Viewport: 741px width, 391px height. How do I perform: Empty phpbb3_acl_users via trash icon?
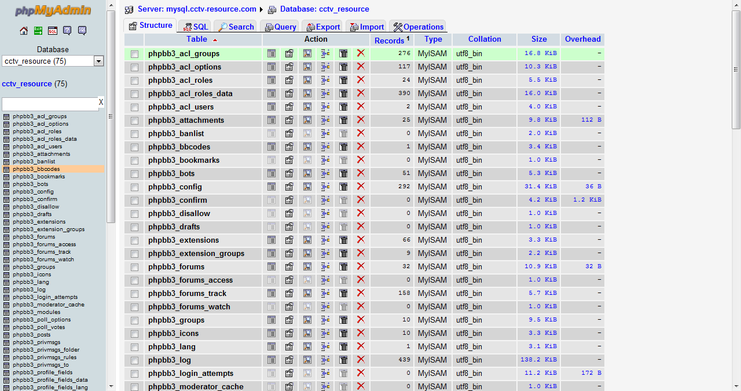point(343,107)
